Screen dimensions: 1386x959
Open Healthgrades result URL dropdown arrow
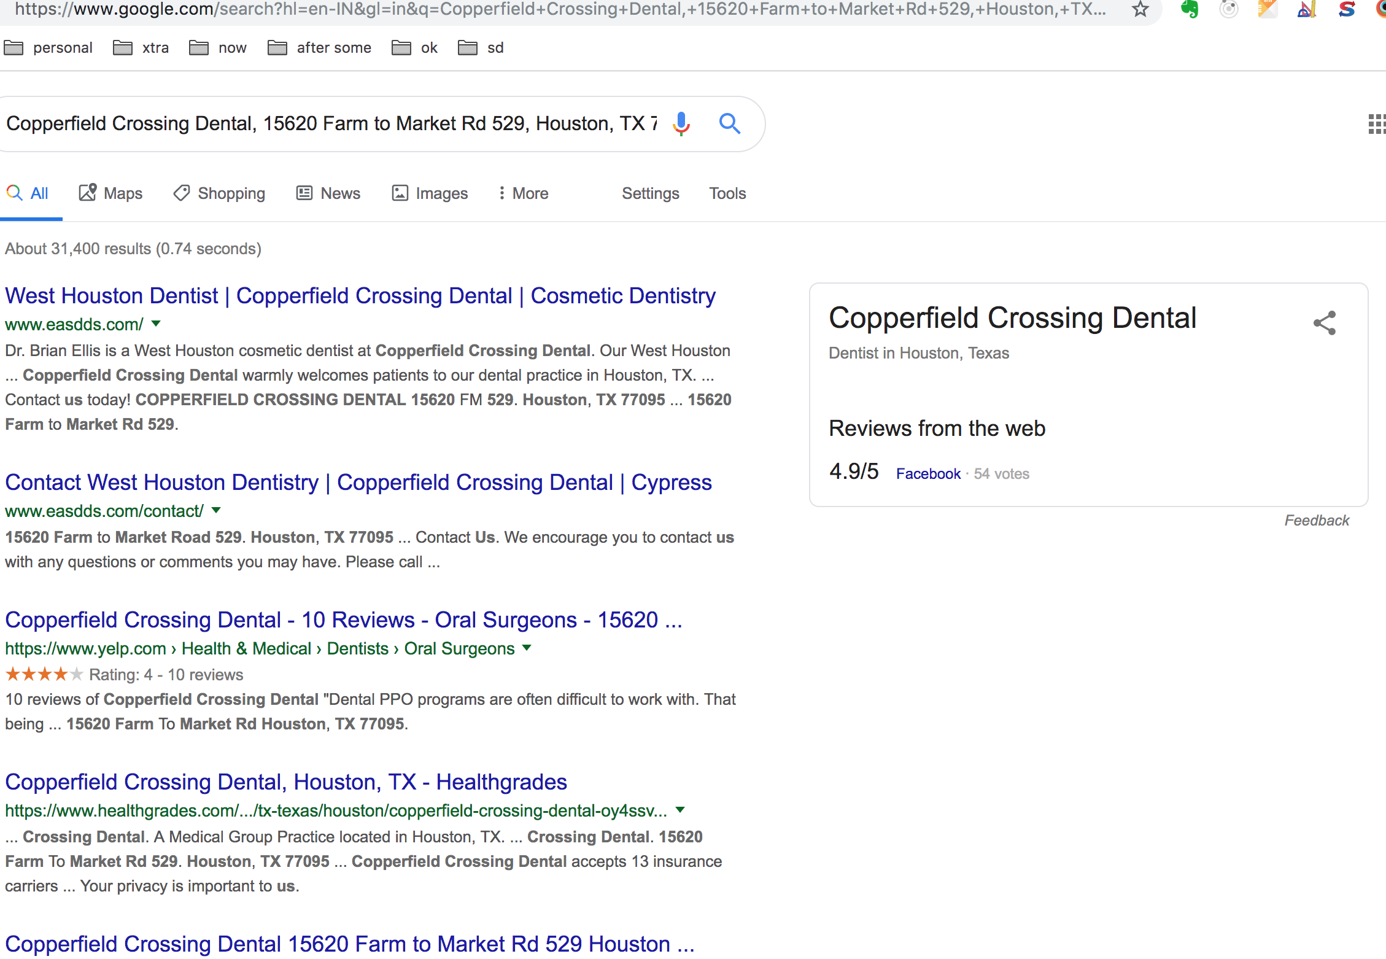(680, 810)
